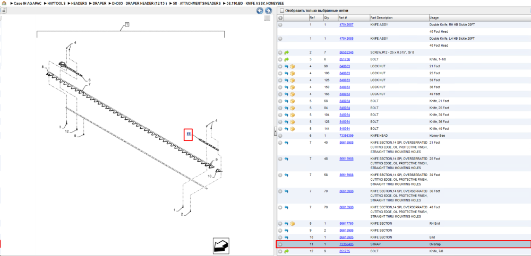Open previous figure with left arrow
The height and width of the screenshot is (256, 531).
pyautogui.click(x=260, y=11)
